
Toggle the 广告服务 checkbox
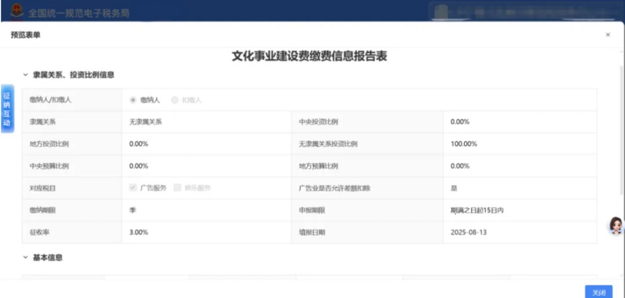133,187
